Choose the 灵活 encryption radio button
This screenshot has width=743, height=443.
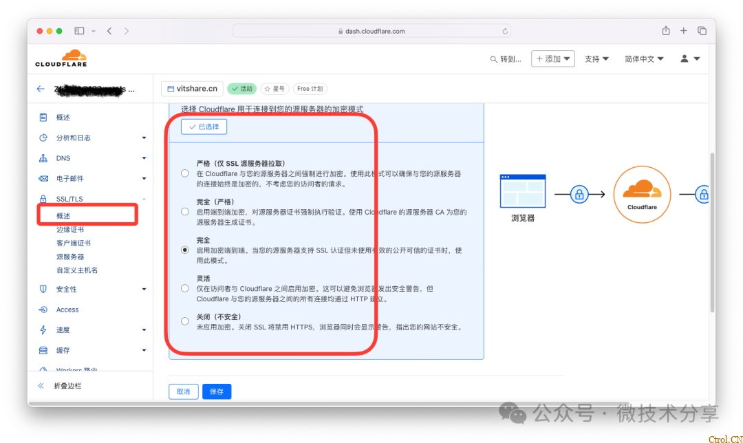click(185, 288)
